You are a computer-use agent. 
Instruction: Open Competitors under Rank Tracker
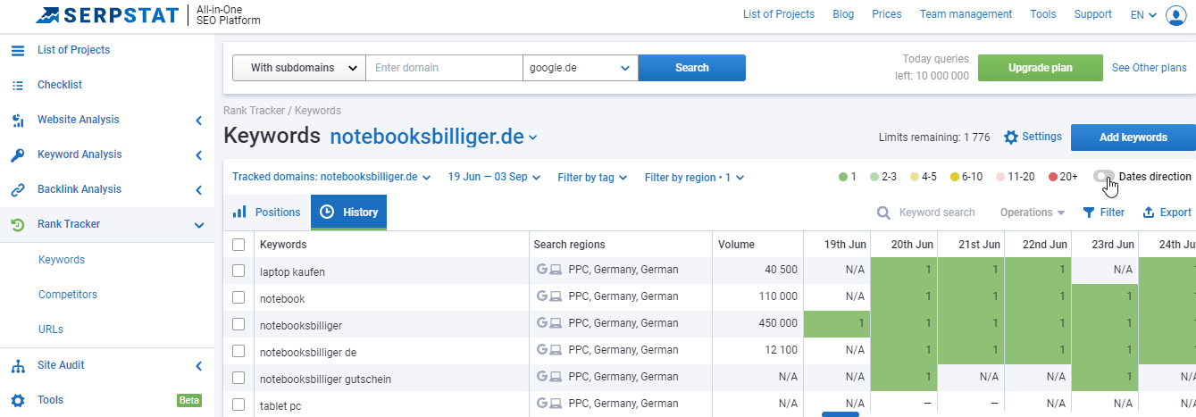[68, 295]
